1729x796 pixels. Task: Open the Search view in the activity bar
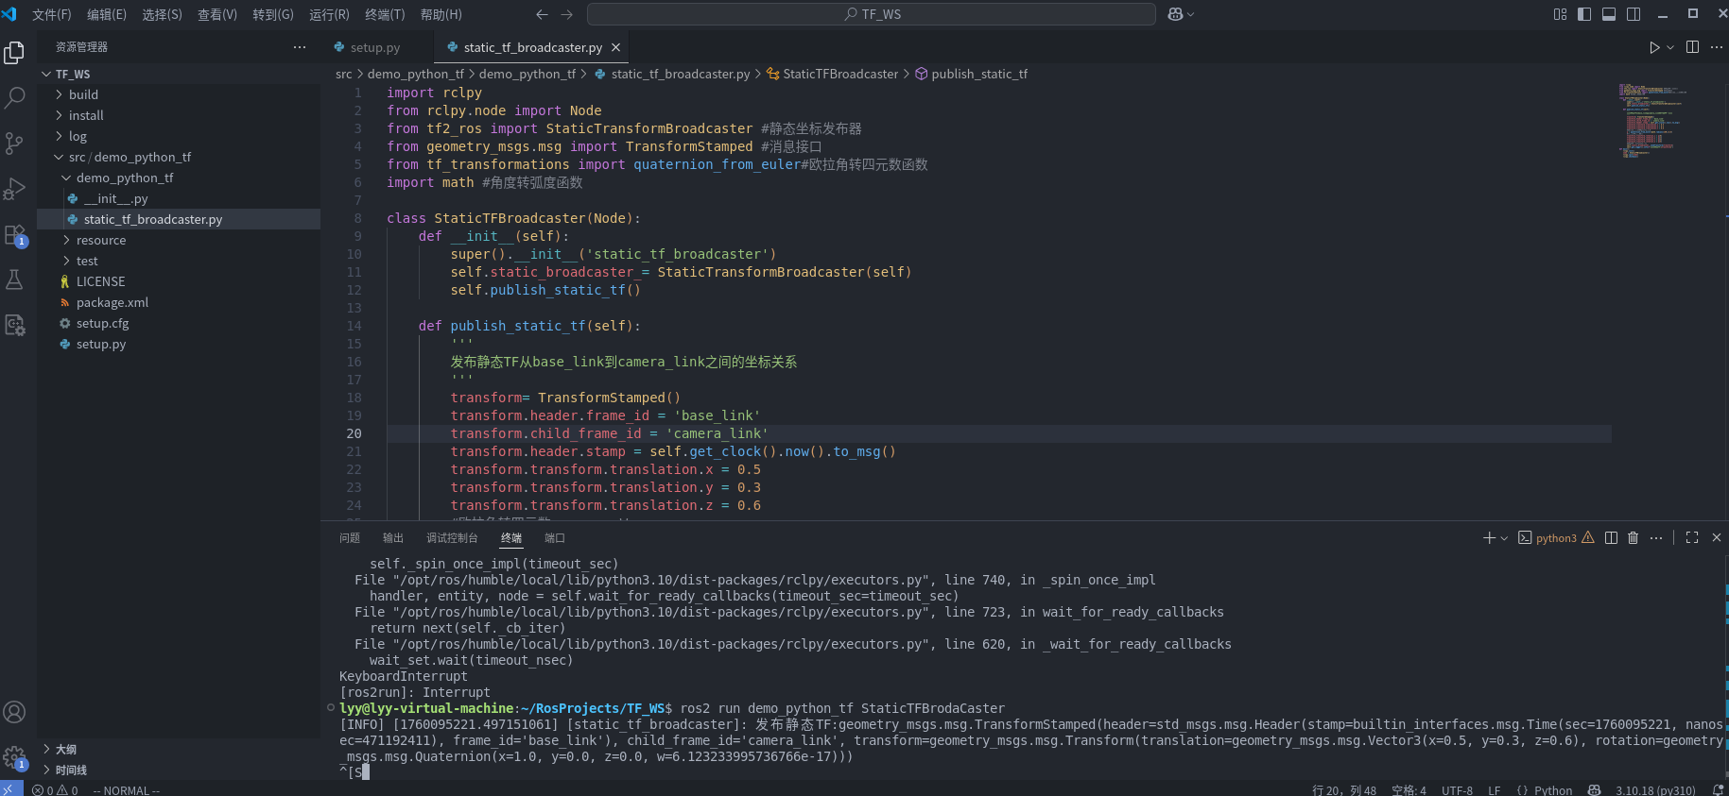[14, 97]
